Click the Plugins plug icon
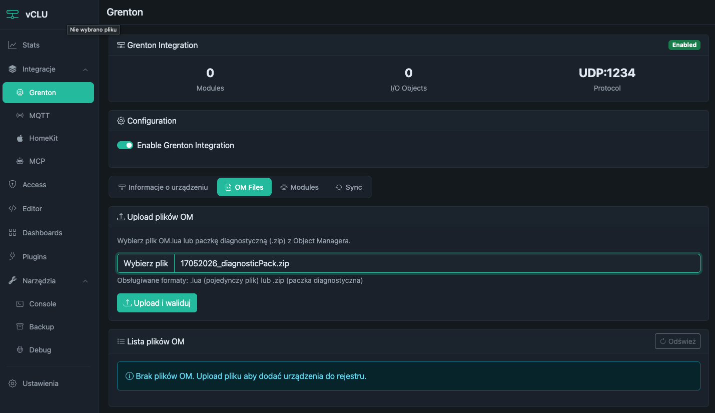The height and width of the screenshot is (413, 715). 13,257
